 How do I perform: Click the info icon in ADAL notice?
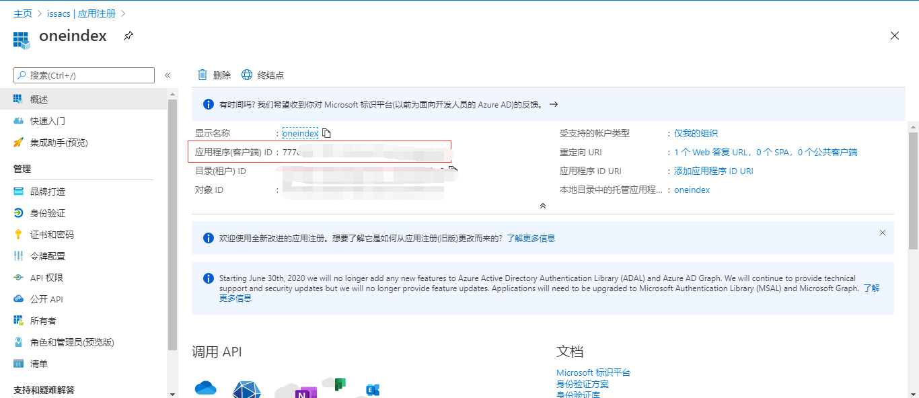[209, 278]
